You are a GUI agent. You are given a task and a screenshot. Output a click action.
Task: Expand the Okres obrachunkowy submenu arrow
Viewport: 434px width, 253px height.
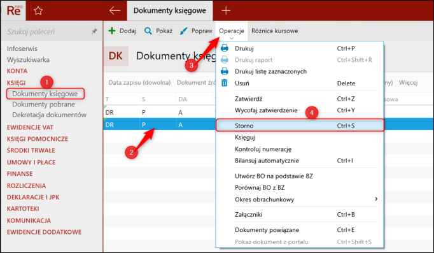pos(376,199)
